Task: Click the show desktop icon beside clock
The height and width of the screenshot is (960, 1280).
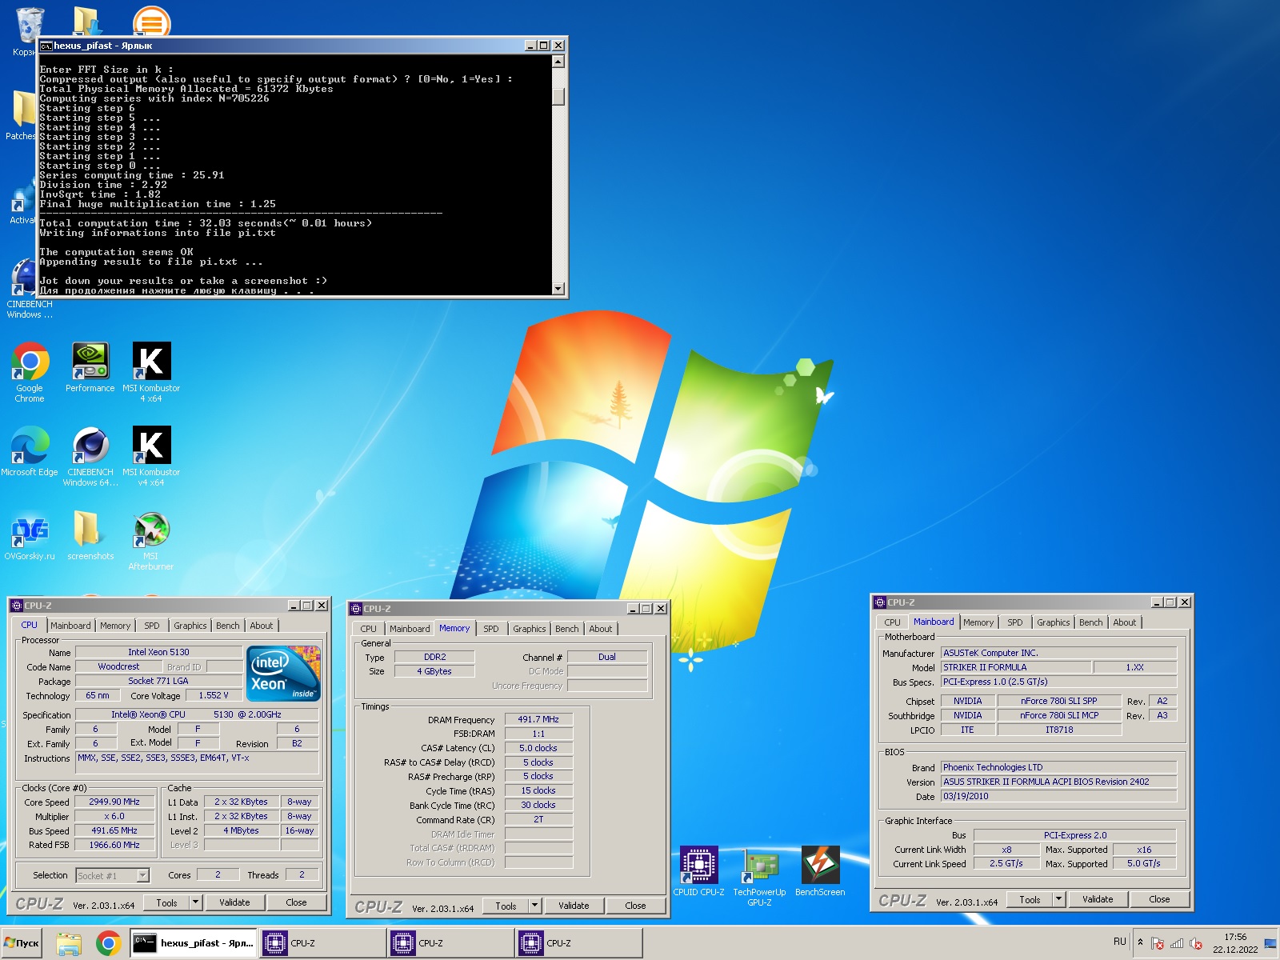Action: click(1270, 943)
